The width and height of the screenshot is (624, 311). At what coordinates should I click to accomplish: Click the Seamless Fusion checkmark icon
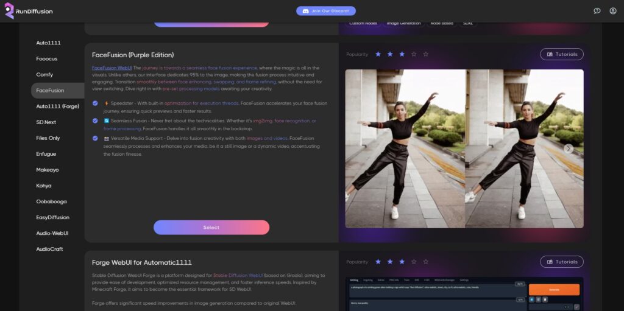tap(95, 121)
